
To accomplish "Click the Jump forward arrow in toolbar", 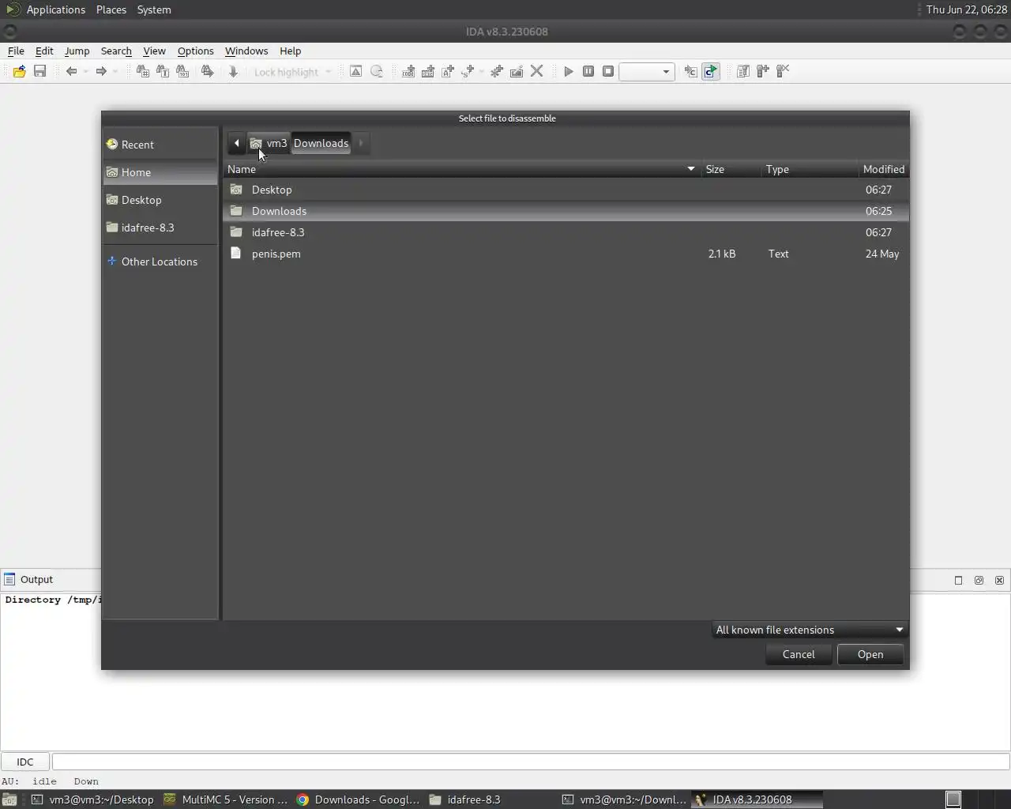I will click(x=100, y=71).
